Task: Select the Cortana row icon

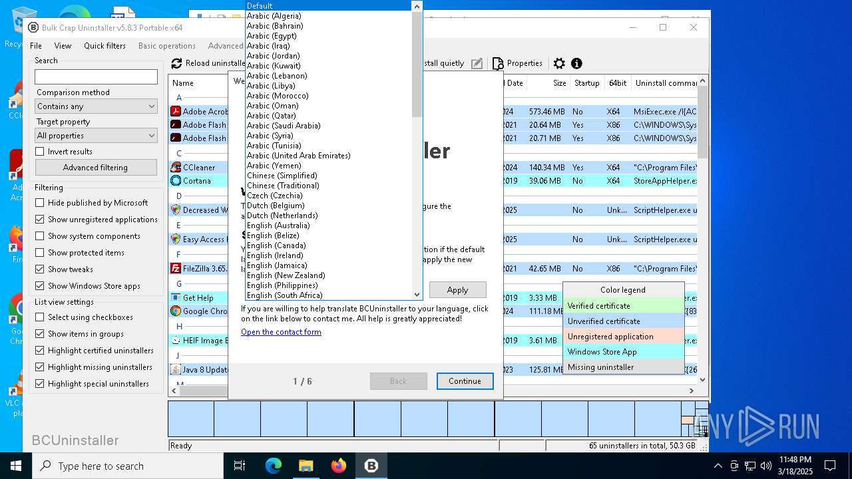Action: [x=176, y=181]
